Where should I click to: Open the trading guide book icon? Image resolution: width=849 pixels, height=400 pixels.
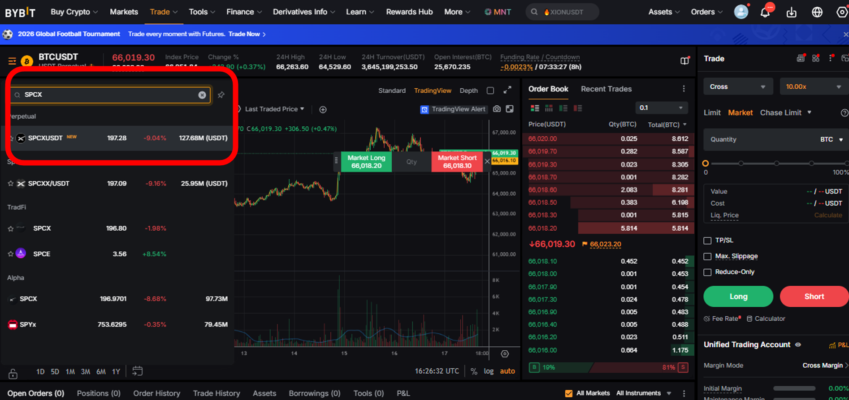pyautogui.click(x=684, y=60)
